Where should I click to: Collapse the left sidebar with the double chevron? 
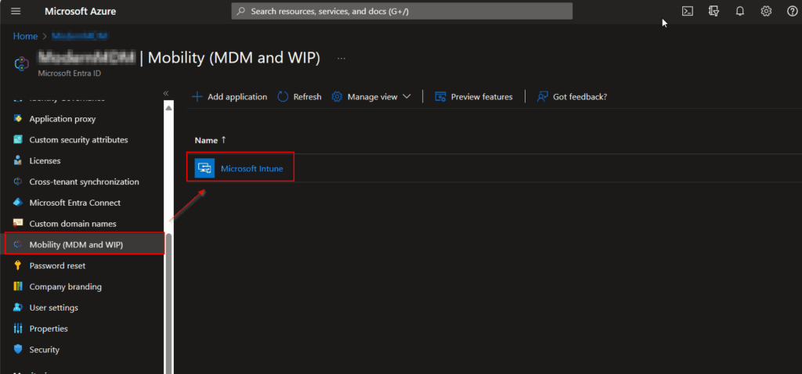click(166, 93)
